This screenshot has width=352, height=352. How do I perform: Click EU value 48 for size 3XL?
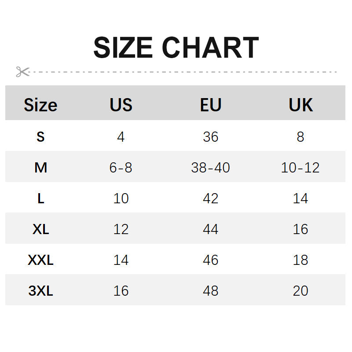pos(210,291)
